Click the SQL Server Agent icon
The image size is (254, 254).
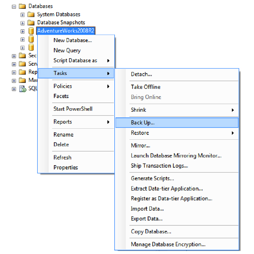[x=22, y=88]
